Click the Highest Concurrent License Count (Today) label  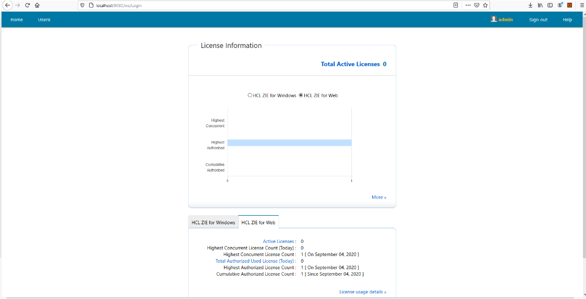[251, 248]
